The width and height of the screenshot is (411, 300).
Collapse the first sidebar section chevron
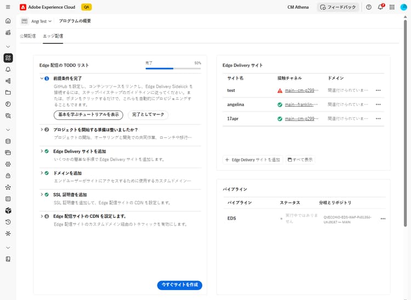coord(8,47)
